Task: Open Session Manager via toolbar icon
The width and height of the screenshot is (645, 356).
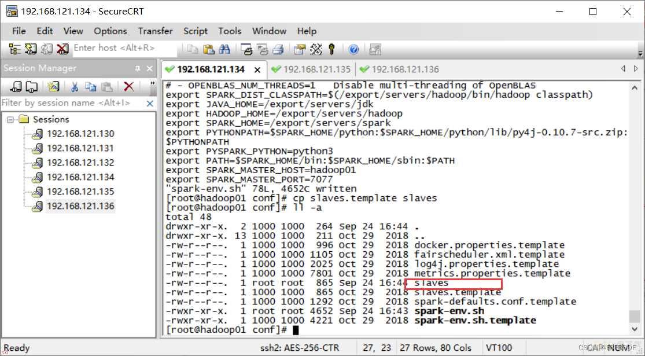Action: pyautogui.click(x=15, y=49)
